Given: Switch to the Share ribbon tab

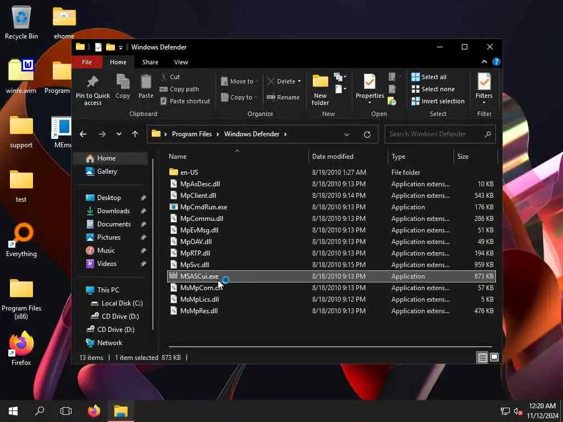Looking at the screenshot, I should click(150, 62).
